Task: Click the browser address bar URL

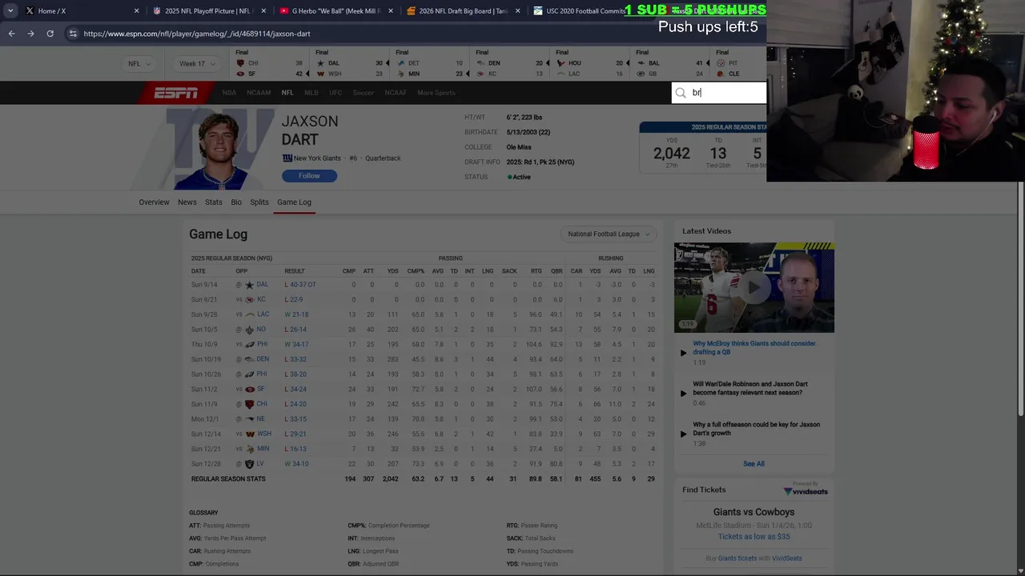Action: point(197,34)
